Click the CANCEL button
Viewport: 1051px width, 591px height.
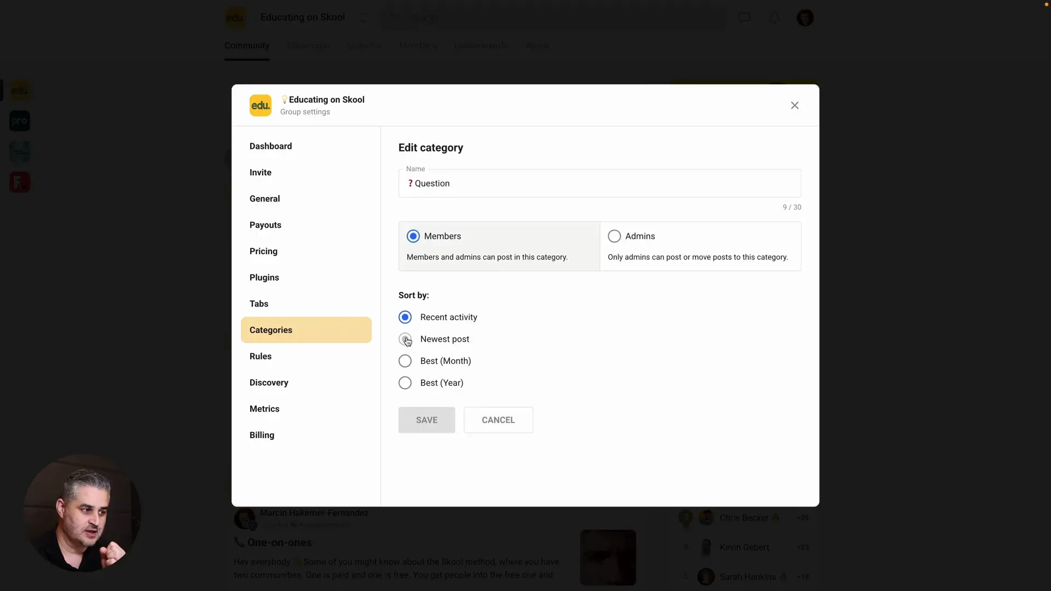click(498, 420)
